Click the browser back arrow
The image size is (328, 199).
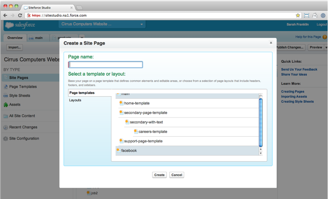[x=5, y=15]
